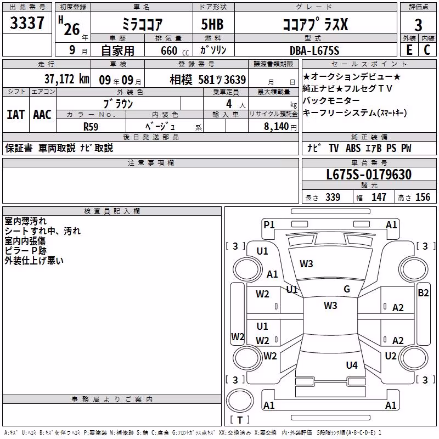Click the U4 mark on the diagram

click(352, 365)
